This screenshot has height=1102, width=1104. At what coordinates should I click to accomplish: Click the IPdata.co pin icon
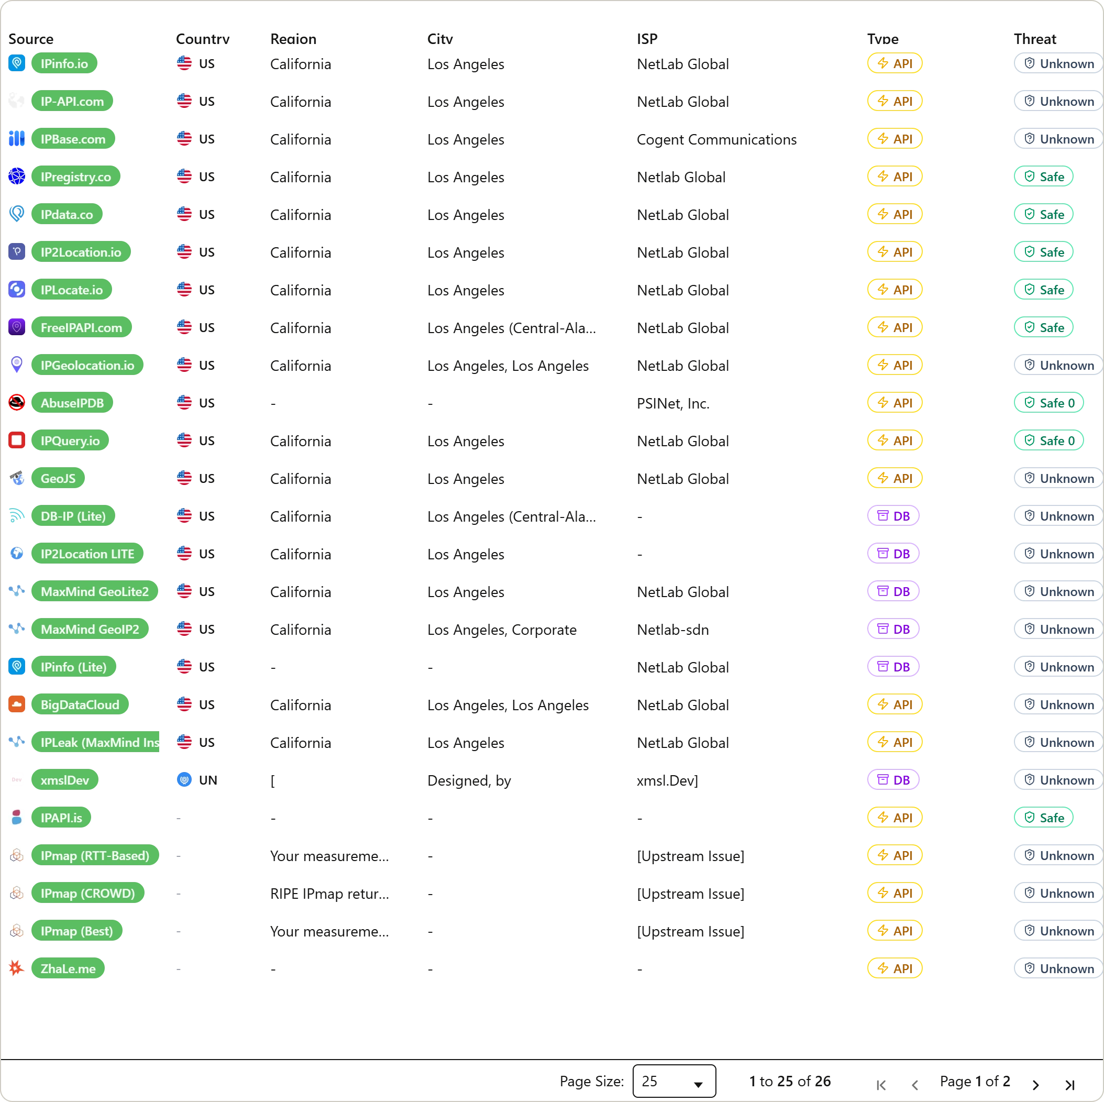pos(17,214)
